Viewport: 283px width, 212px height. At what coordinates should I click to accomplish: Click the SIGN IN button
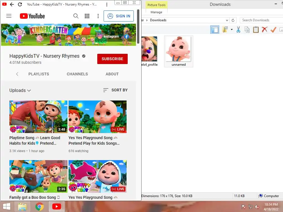point(119,16)
